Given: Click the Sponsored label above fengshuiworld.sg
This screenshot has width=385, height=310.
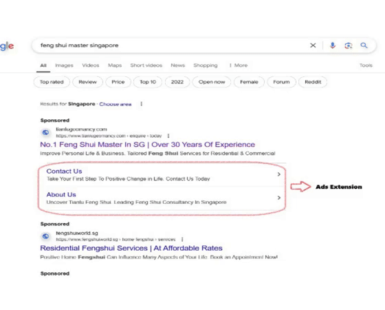Looking at the screenshot, I should [55, 224].
